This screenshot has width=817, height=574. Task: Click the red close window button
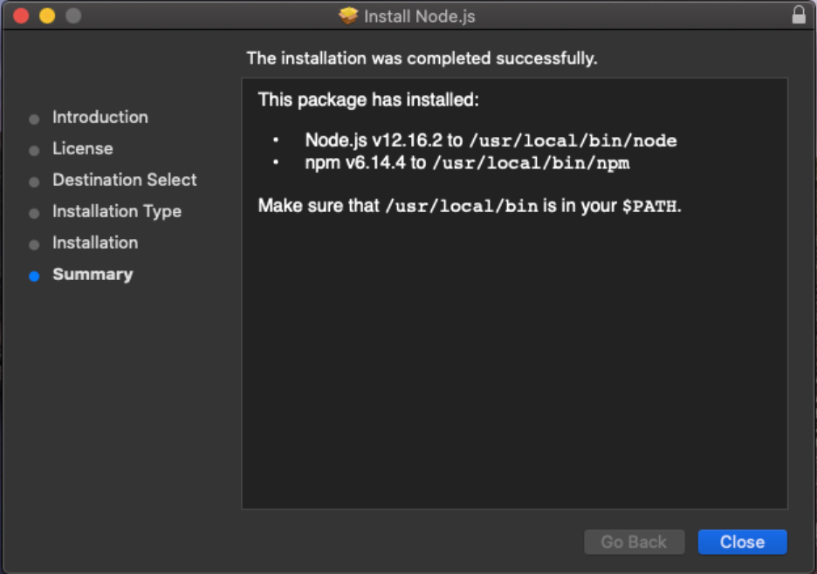(21, 16)
